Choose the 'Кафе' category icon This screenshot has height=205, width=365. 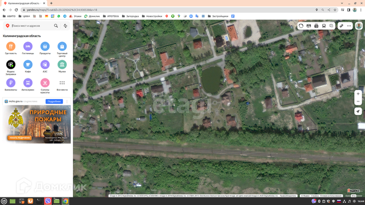pos(28,66)
